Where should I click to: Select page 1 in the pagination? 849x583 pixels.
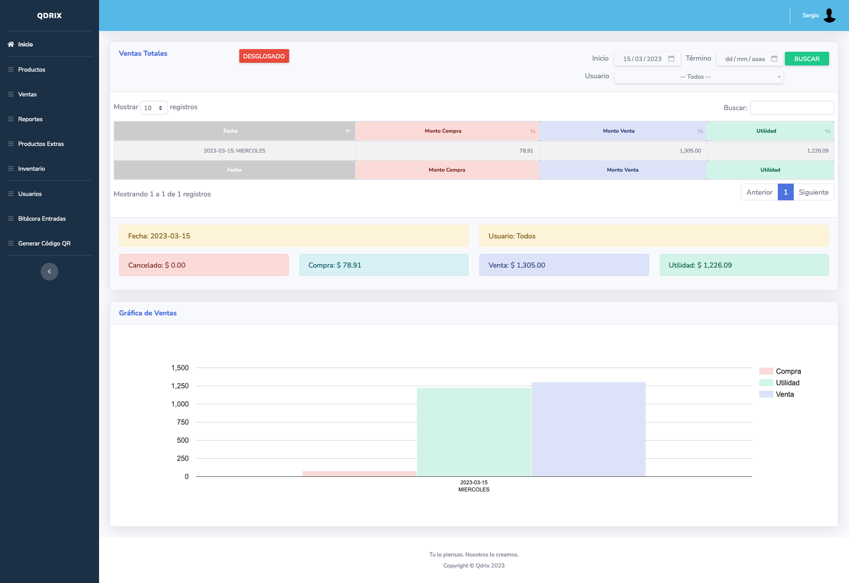pyautogui.click(x=786, y=192)
